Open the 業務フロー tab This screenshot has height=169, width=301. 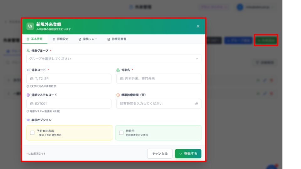[88, 39]
